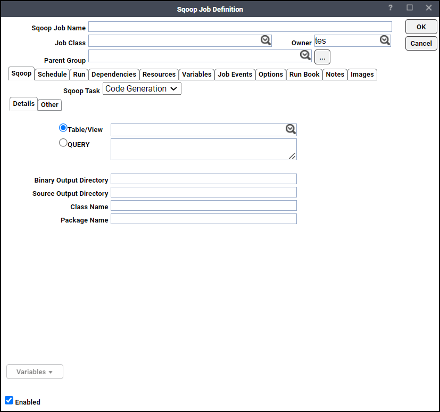Expand the Sqoop Task dropdown
Screen dimensions: 440x412
coord(142,89)
